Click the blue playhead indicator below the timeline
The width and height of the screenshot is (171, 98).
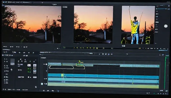tap(58, 91)
